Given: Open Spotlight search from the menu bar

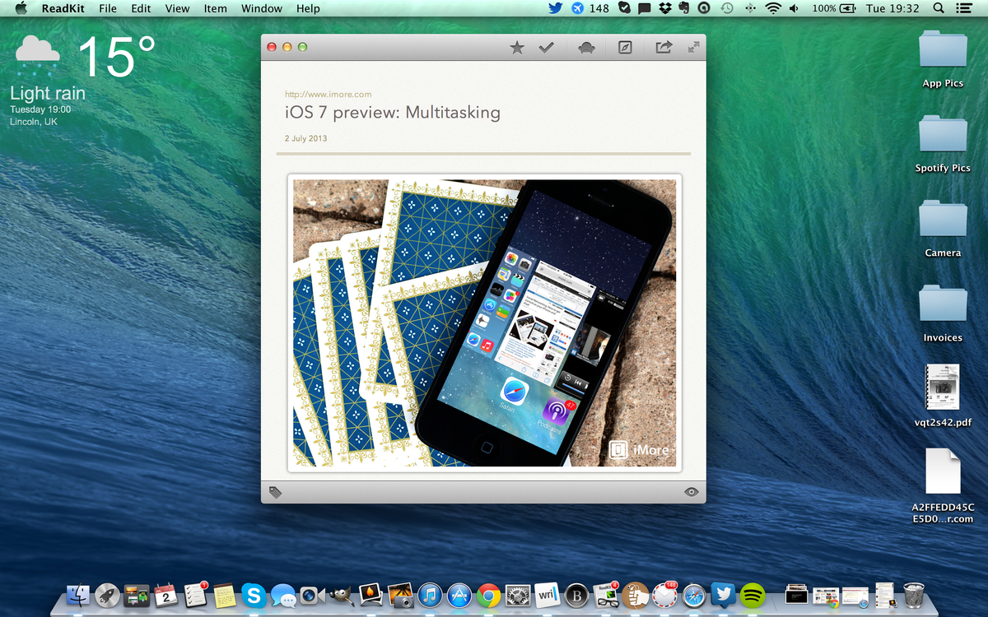Looking at the screenshot, I should (939, 9).
